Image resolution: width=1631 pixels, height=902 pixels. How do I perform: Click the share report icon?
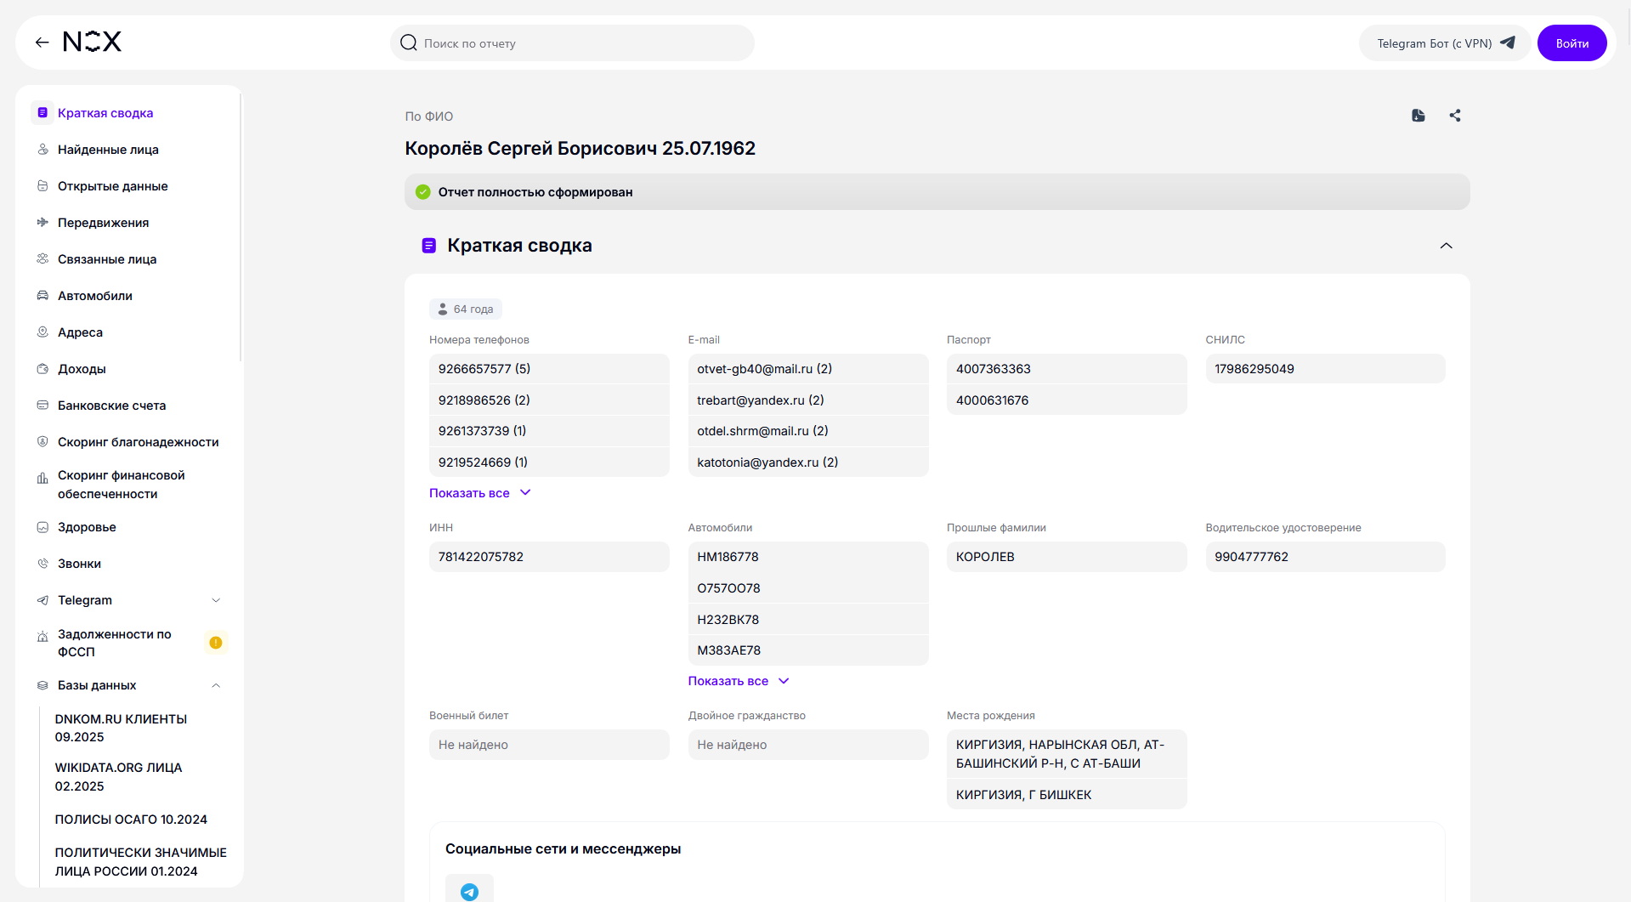pyautogui.click(x=1455, y=116)
